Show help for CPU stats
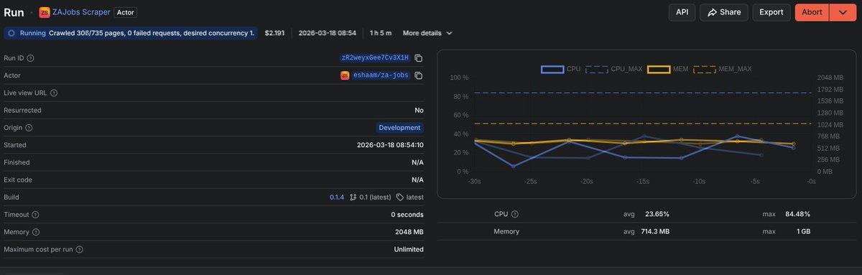 coord(514,214)
